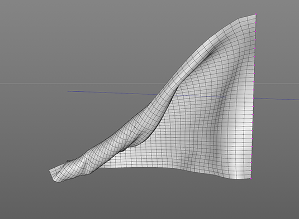This screenshot has height=219, width=299.
Task: Select the topmost magenta pinned vertex
Action: click(256, 14)
